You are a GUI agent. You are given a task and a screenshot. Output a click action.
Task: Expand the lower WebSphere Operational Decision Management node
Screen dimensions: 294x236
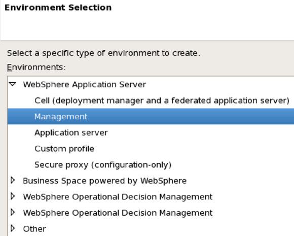(13, 212)
